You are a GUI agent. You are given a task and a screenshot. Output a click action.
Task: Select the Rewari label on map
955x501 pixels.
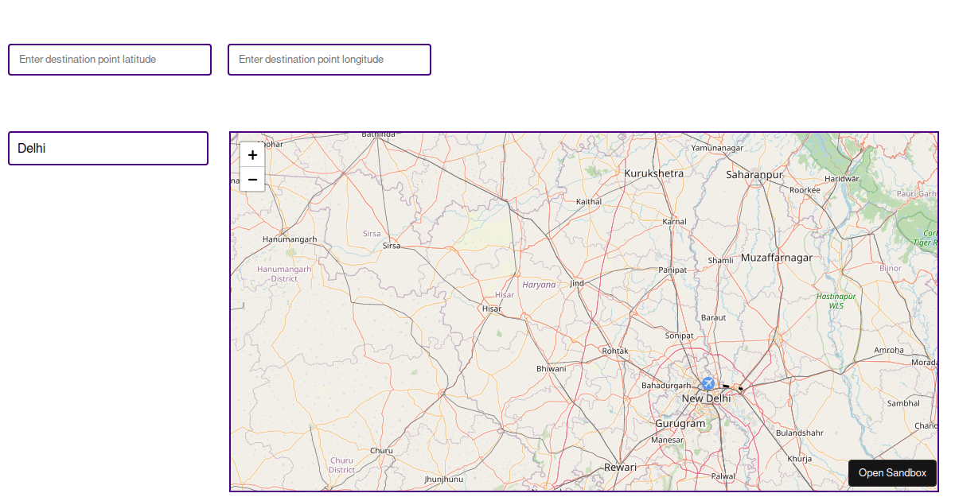pos(620,468)
